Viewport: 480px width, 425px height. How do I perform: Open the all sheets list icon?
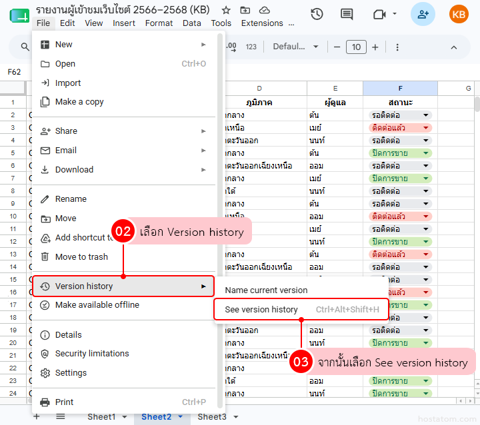pyautogui.click(x=60, y=416)
